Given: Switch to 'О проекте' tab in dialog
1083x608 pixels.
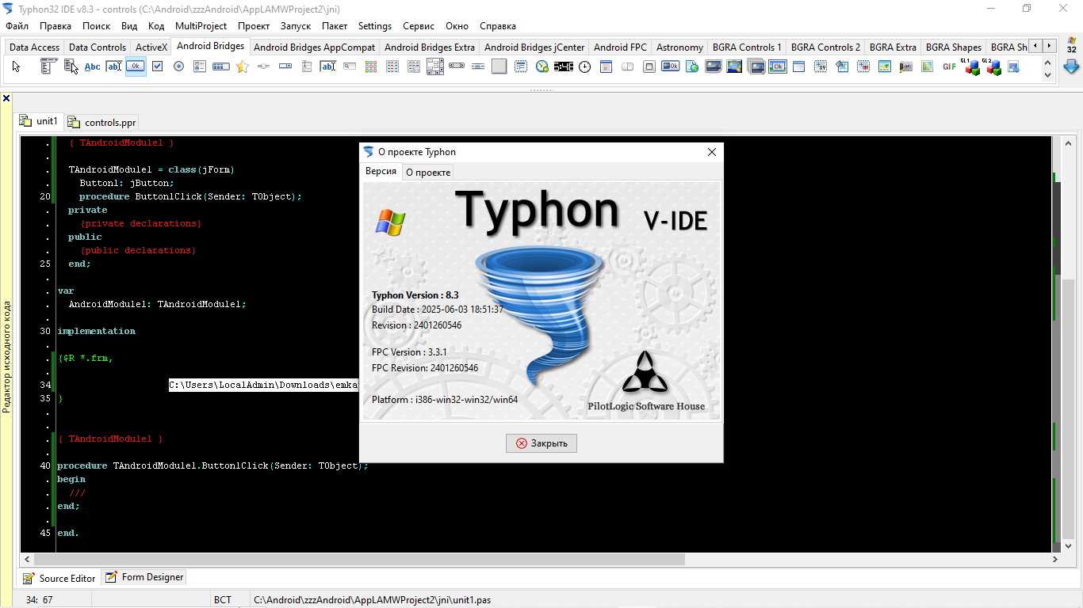Looking at the screenshot, I should (x=428, y=172).
